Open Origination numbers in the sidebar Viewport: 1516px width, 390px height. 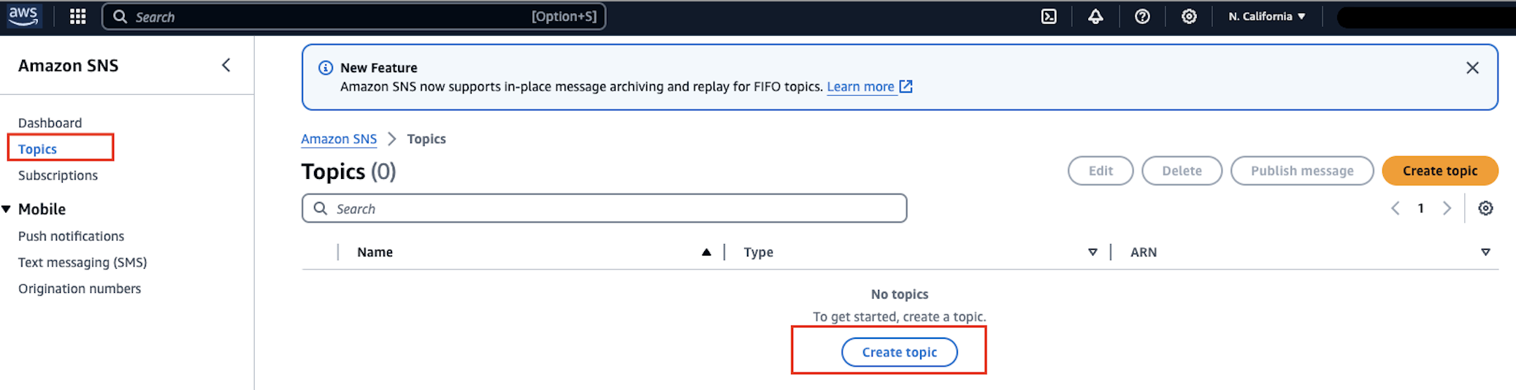point(80,288)
